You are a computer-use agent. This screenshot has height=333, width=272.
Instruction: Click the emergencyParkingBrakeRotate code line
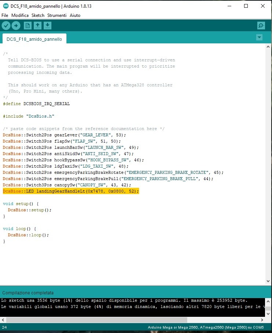(x=113, y=172)
